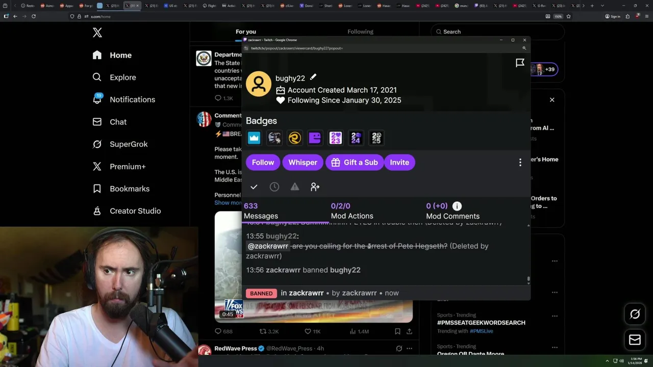The height and width of the screenshot is (367, 653).
Task: Click the browser back arrow button
Action: point(15,16)
